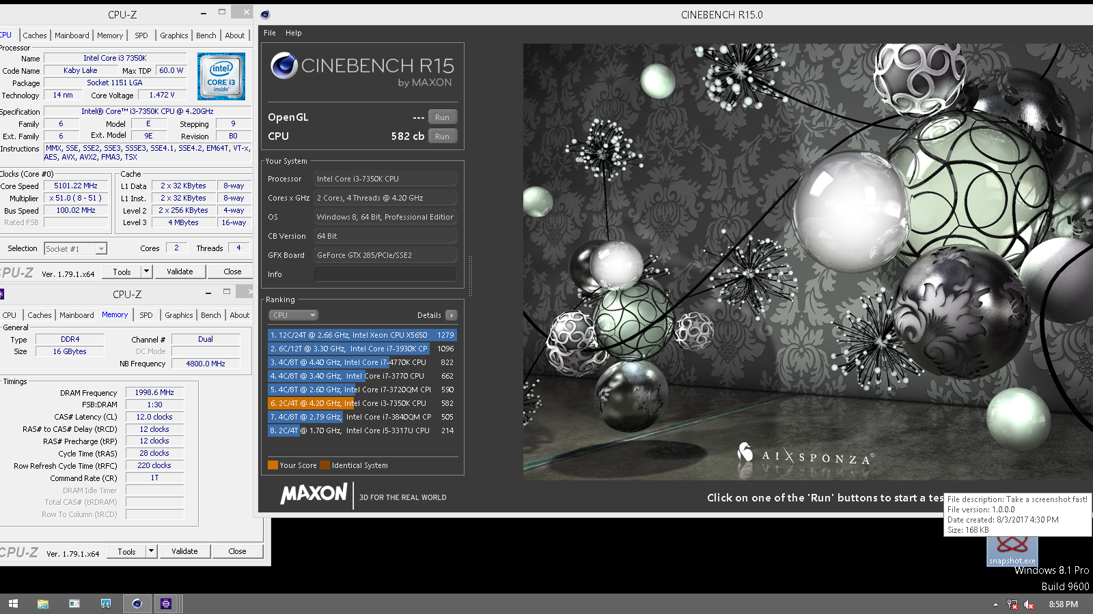Open the Help menu in Cinebench
This screenshot has width=1093, height=614.
[x=294, y=33]
